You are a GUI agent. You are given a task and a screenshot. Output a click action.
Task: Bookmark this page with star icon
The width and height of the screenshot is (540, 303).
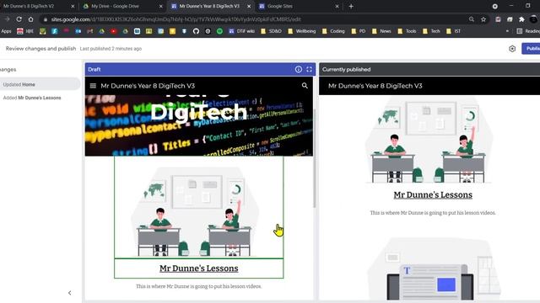pos(483,19)
